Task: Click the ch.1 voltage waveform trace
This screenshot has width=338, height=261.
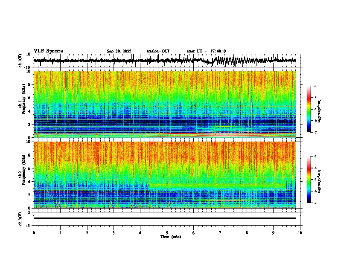Action: click(x=165, y=61)
